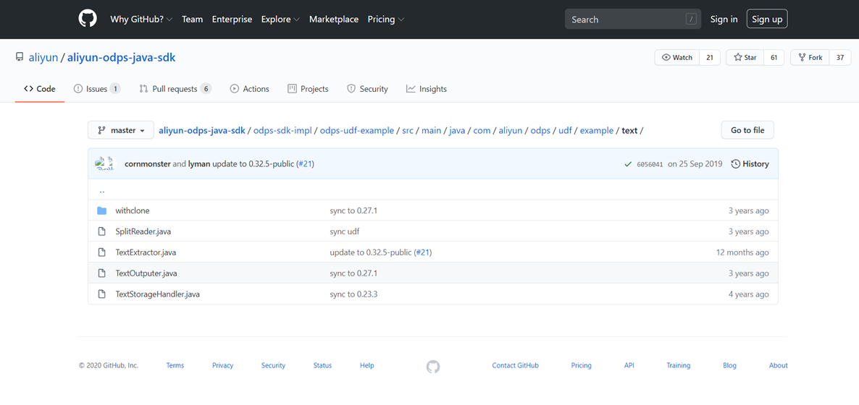Open #21 link in TextExtractor.java row
The width and height of the screenshot is (859, 405).
[422, 252]
